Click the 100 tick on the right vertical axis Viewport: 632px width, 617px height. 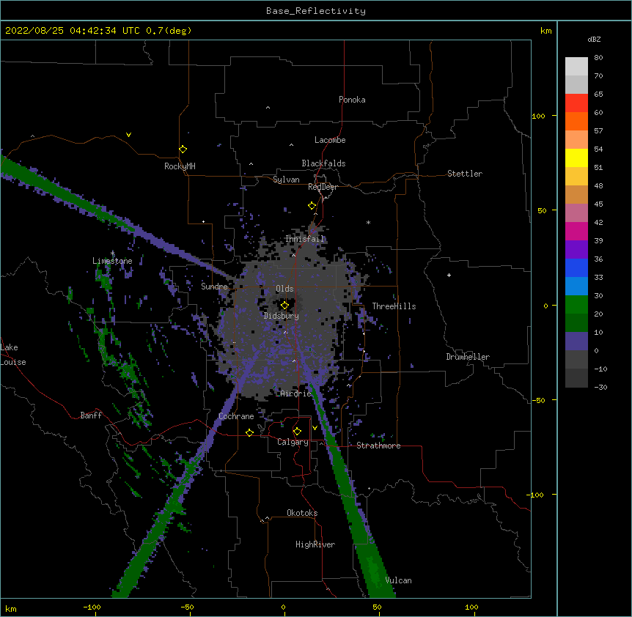538,116
